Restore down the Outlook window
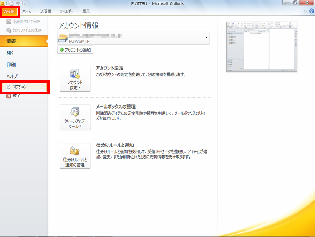 pos(295,3)
